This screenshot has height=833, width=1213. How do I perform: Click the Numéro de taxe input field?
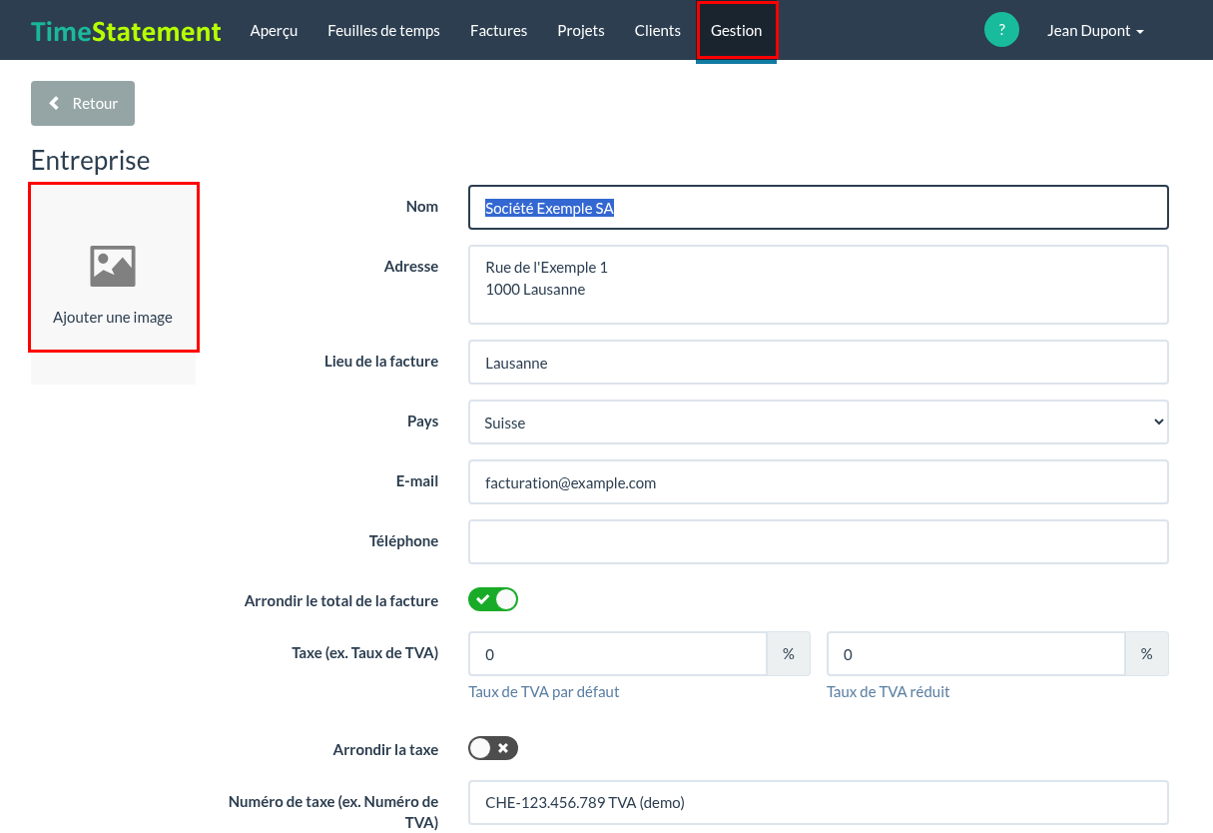819,802
